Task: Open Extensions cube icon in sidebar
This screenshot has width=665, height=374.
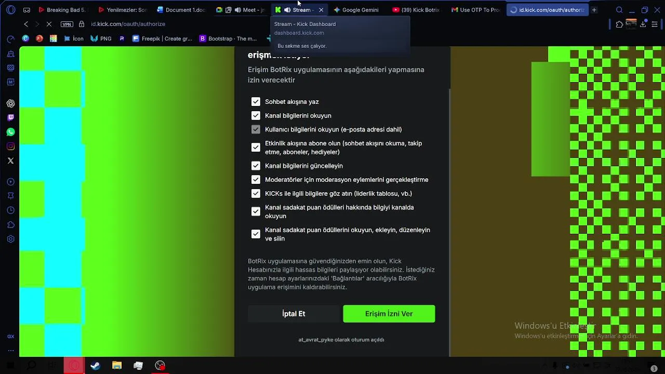Action: point(10,225)
